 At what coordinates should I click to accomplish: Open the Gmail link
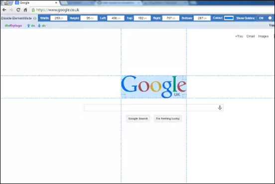pos(251,36)
